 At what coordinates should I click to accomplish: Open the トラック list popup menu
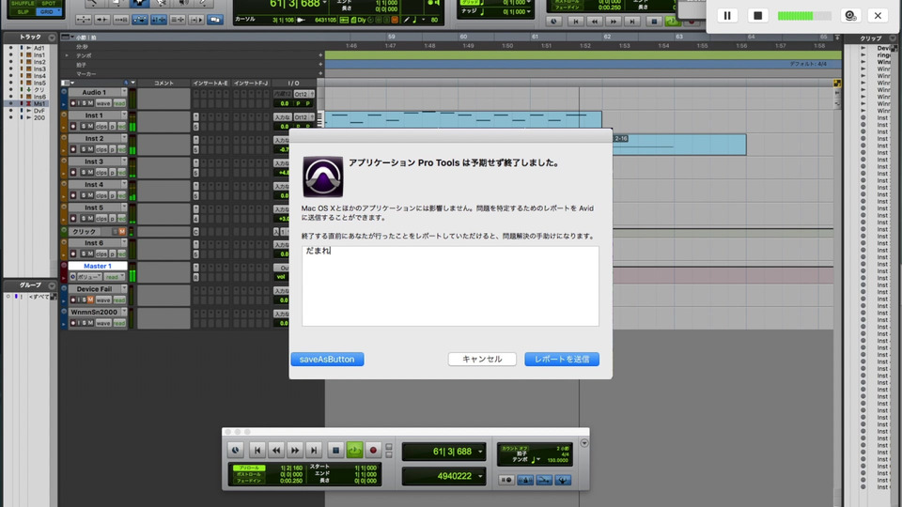pyautogui.click(x=52, y=38)
